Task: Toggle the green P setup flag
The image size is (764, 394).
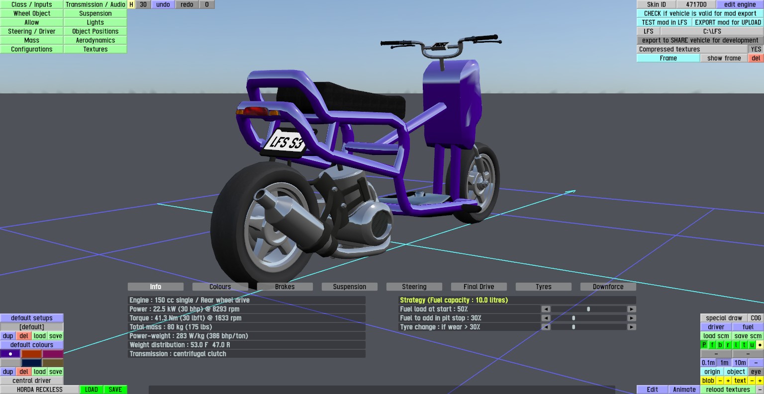Action: pos(704,345)
